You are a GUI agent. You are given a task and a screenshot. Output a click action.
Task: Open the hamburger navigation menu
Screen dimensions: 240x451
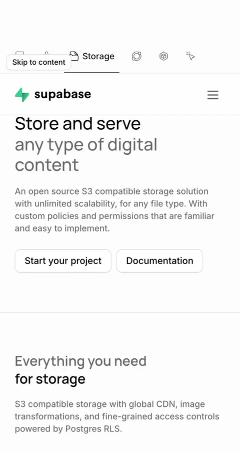(x=212, y=95)
